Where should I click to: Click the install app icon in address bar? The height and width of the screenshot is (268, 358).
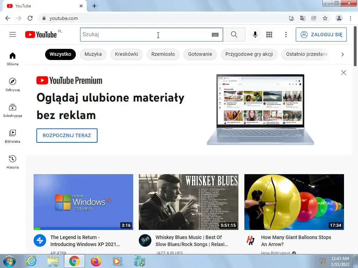(x=291, y=18)
